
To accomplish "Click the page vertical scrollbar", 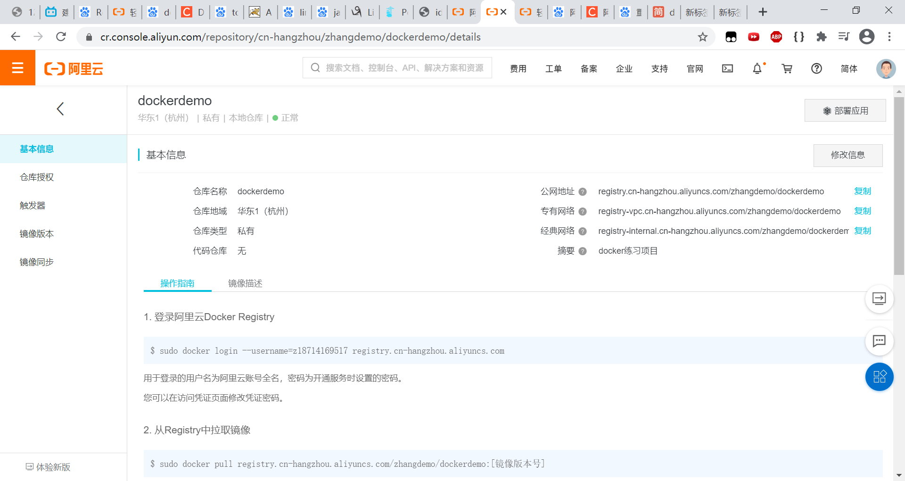I will pyautogui.click(x=899, y=186).
